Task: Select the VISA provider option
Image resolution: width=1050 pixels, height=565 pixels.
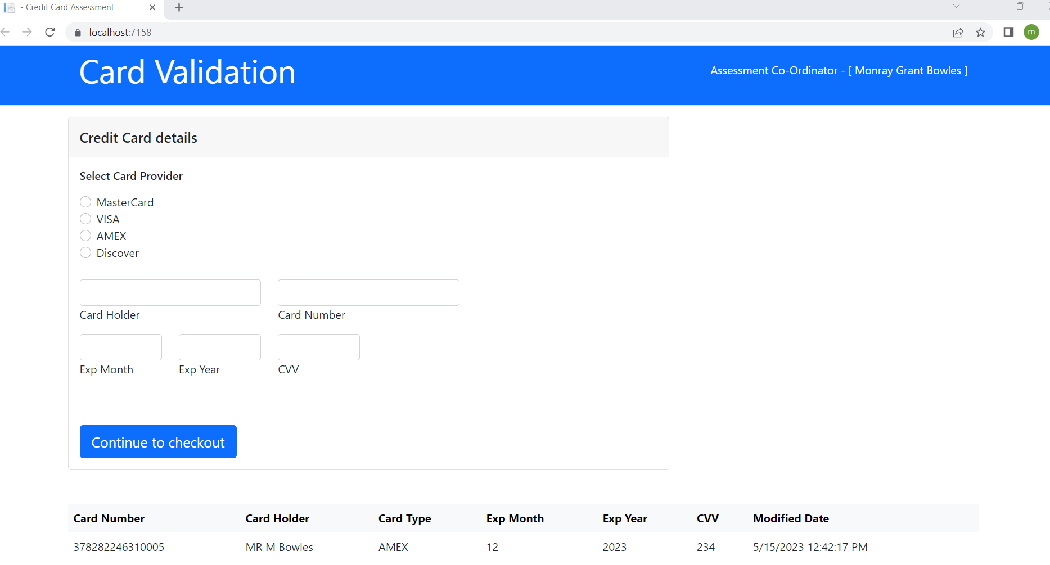Action: pos(85,219)
